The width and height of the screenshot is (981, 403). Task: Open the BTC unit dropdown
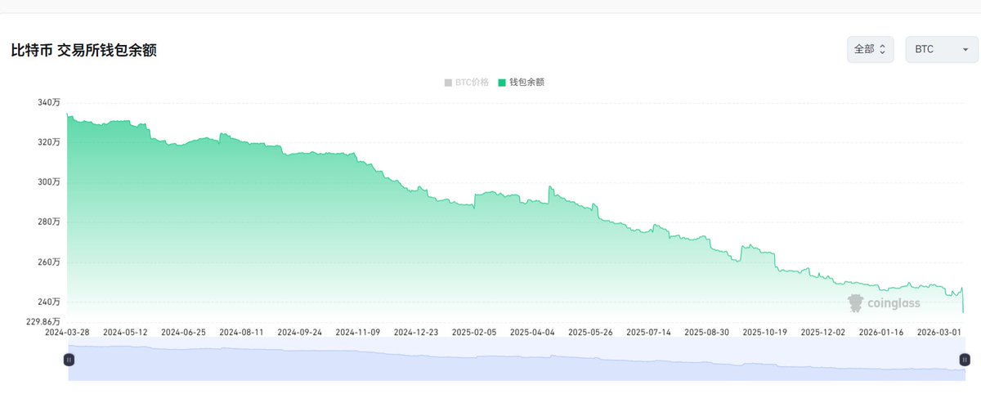pos(942,49)
